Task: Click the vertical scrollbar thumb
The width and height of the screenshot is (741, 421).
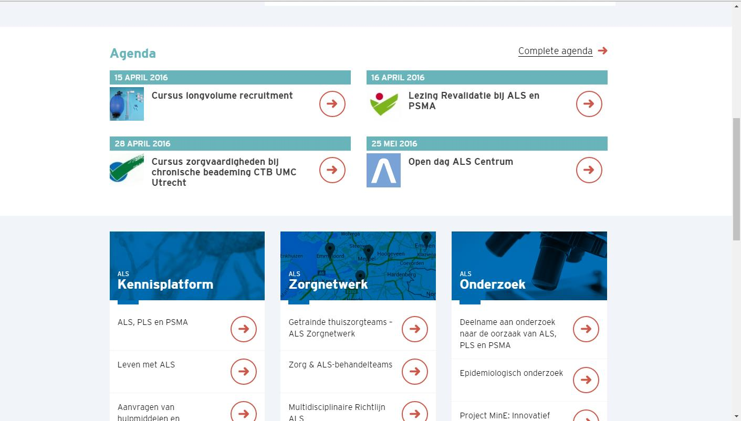Action: pos(736,179)
